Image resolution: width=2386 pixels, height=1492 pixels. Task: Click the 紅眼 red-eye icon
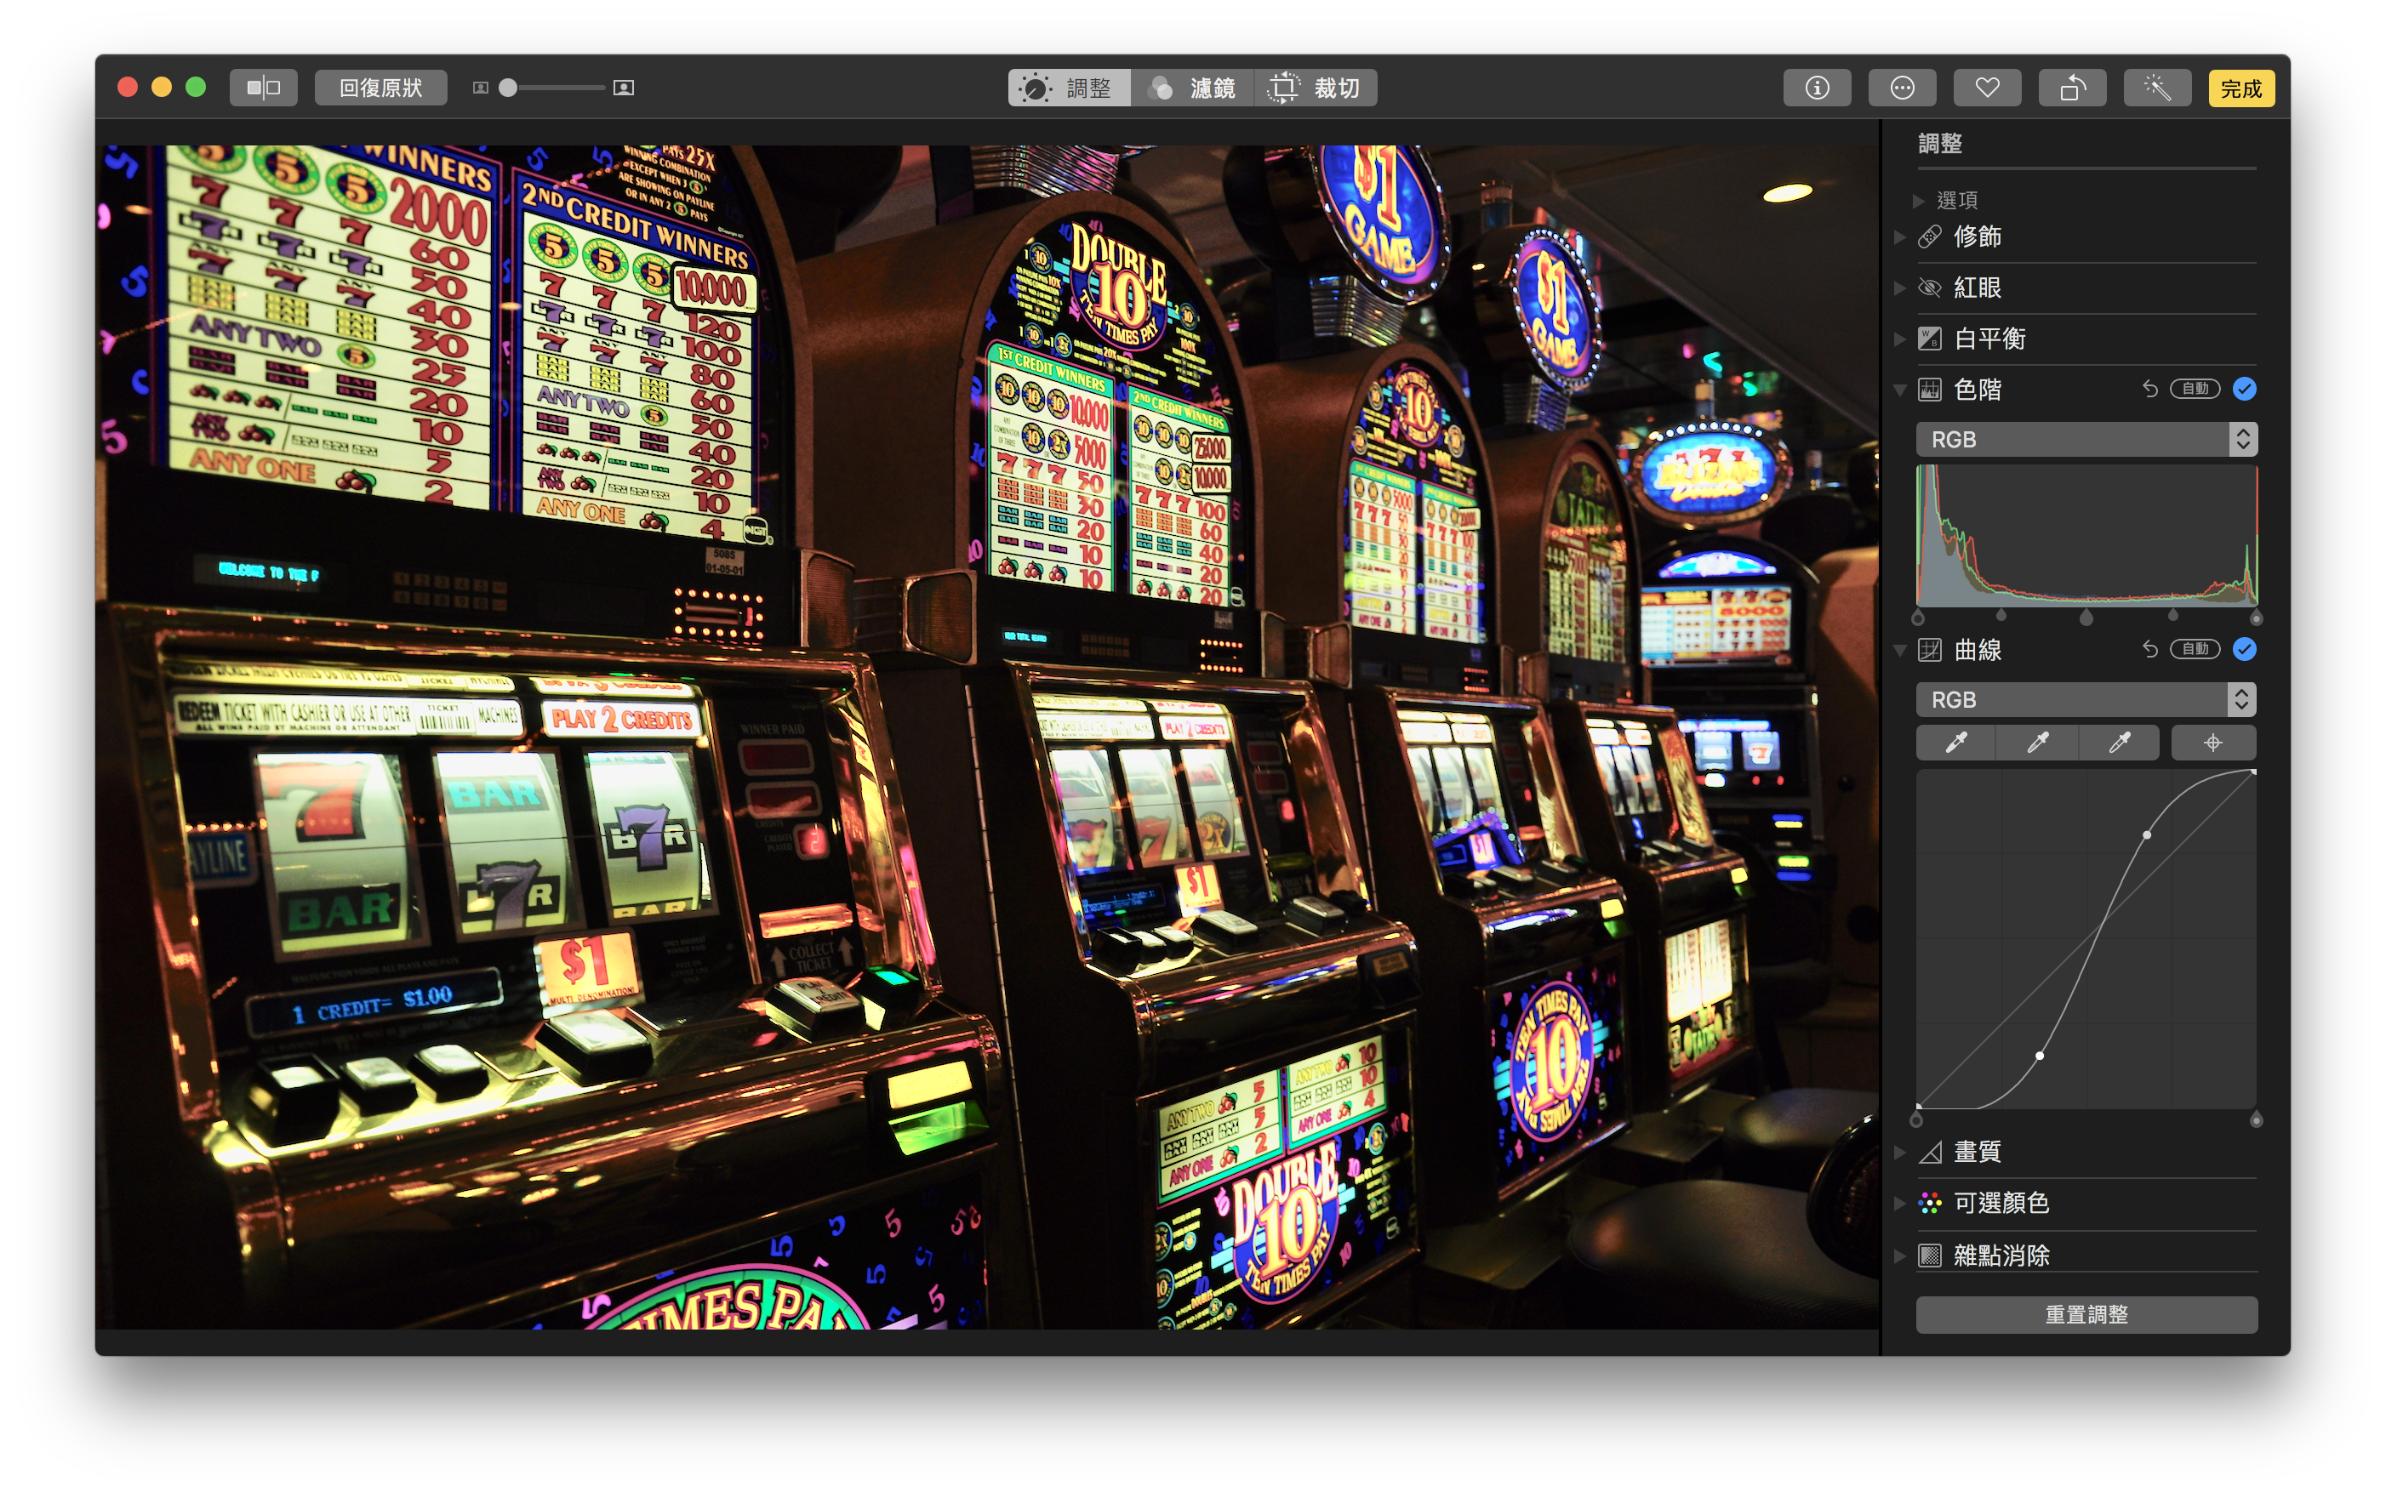pyautogui.click(x=1929, y=288)
